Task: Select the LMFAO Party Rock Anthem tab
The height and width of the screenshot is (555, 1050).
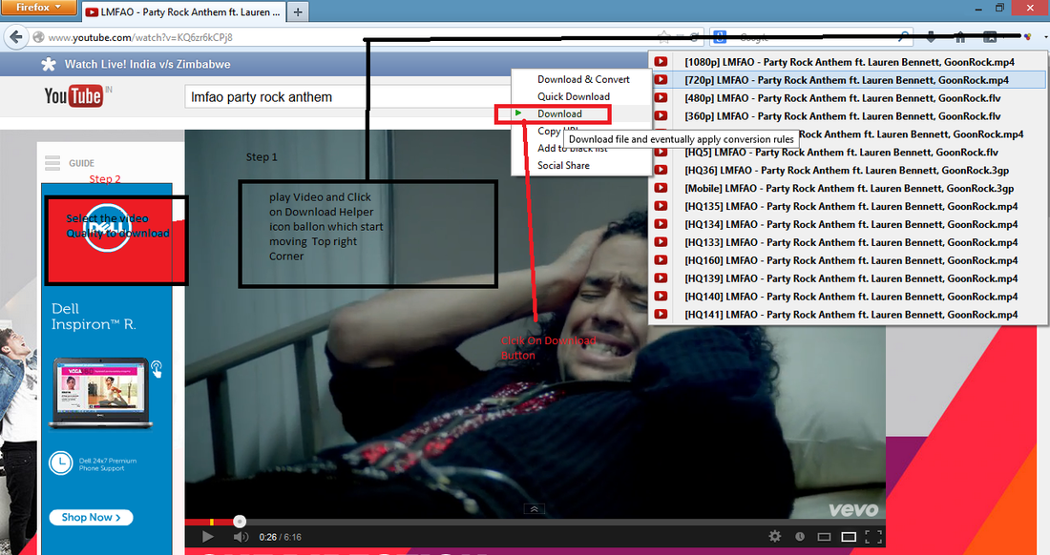Action: coord(183,11)
